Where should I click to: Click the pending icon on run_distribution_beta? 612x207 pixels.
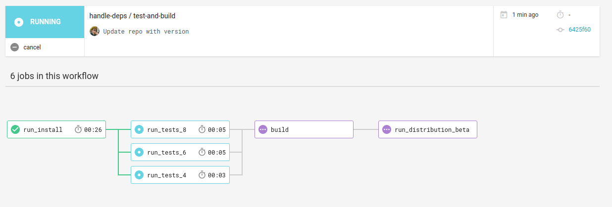tap(387, 129)
